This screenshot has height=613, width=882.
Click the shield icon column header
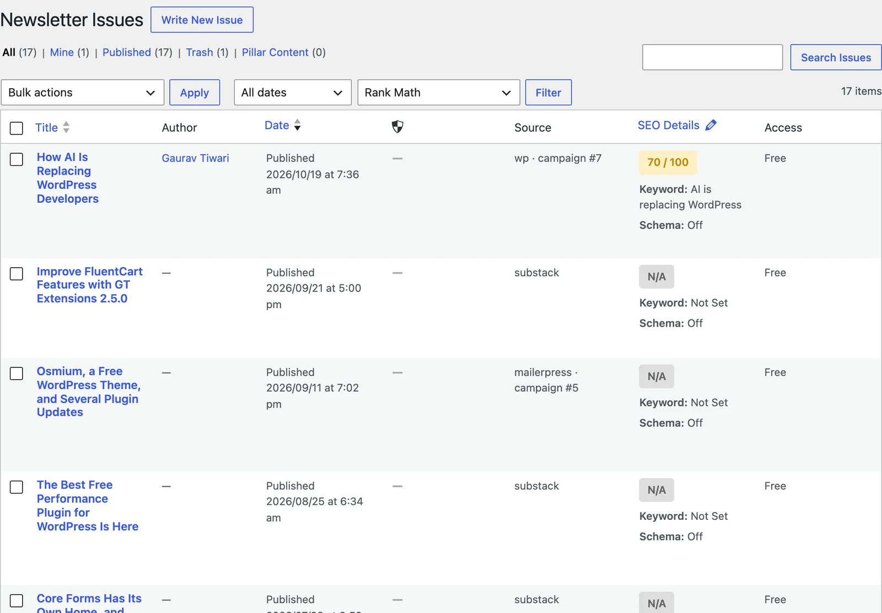(397, 127)
